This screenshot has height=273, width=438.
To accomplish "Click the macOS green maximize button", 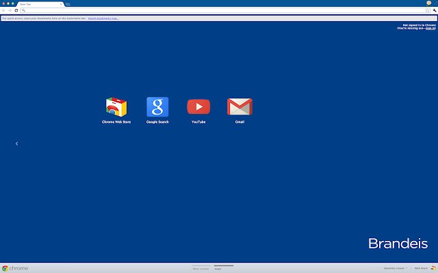I will 12,3.
